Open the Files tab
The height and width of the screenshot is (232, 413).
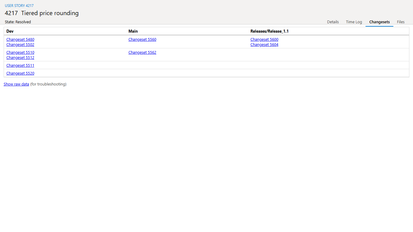tap(401, 22)
